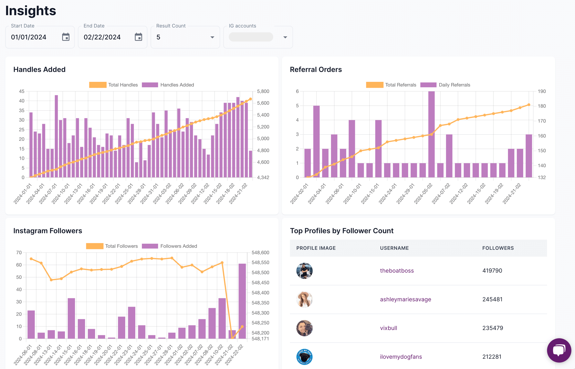Open the chat support bubble icon

point(559,350)
